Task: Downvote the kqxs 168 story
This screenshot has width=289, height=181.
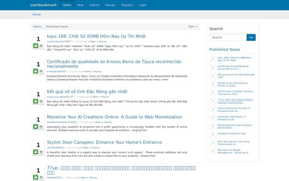Action: [41, 45]
